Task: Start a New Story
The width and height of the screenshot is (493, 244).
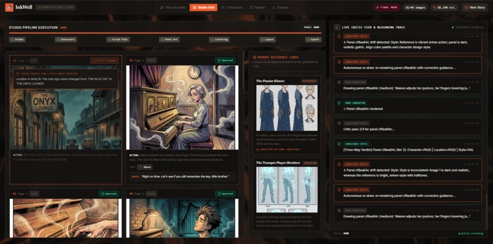Action: pyautogui.click(x=475, y=7)
